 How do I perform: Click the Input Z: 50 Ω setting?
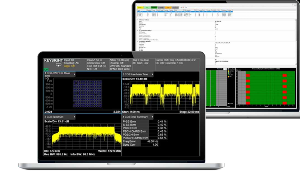[94, 60]
